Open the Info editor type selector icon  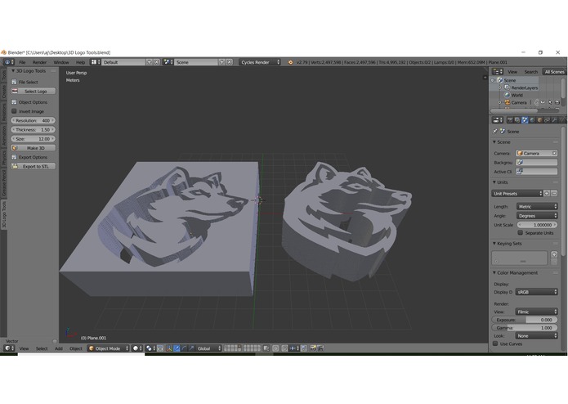(x=9, y=62)
